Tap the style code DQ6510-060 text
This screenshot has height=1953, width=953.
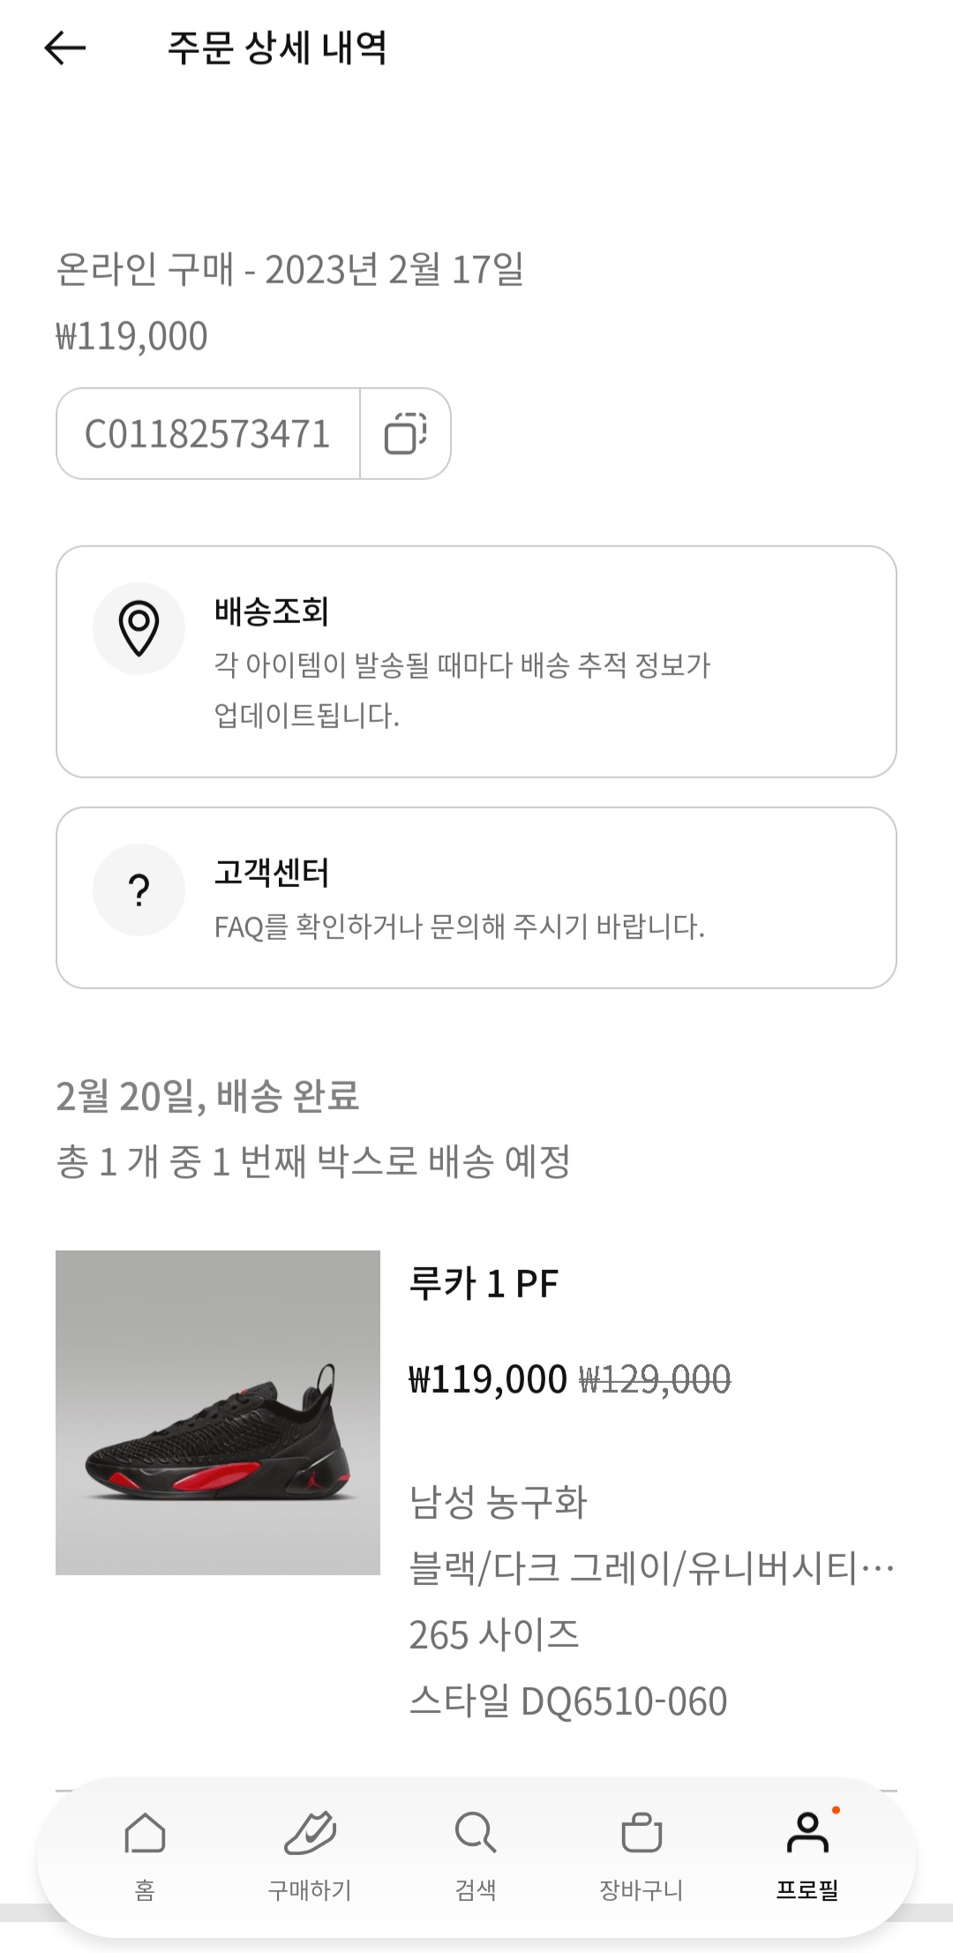pos(568,1701)
